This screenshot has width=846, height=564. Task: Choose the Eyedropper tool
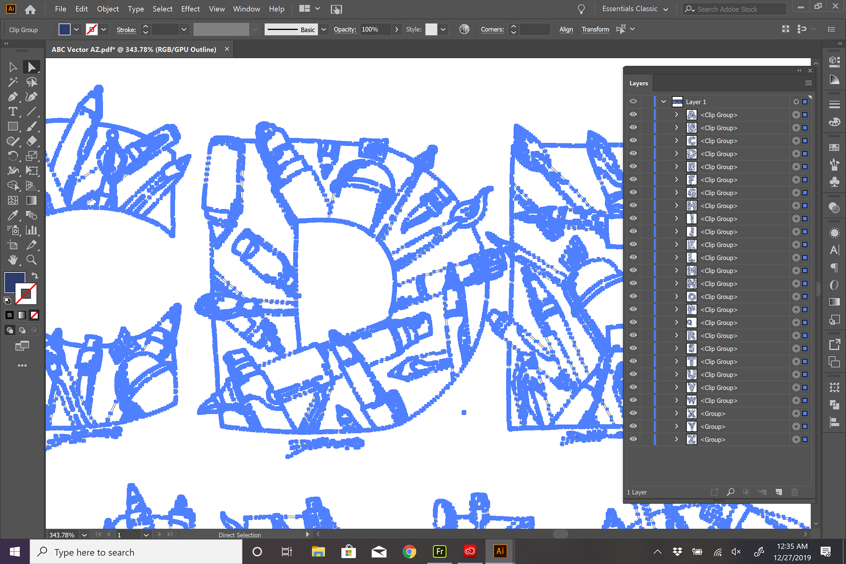(x=13, y=215)
